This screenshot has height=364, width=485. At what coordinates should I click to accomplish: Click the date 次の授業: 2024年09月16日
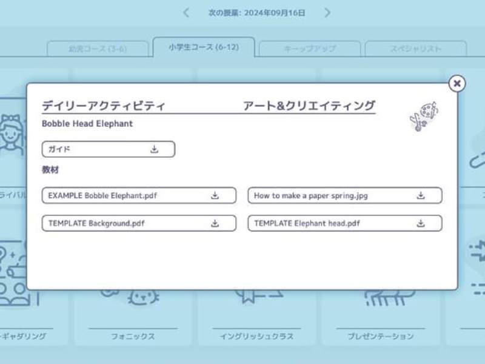[256, 13]
